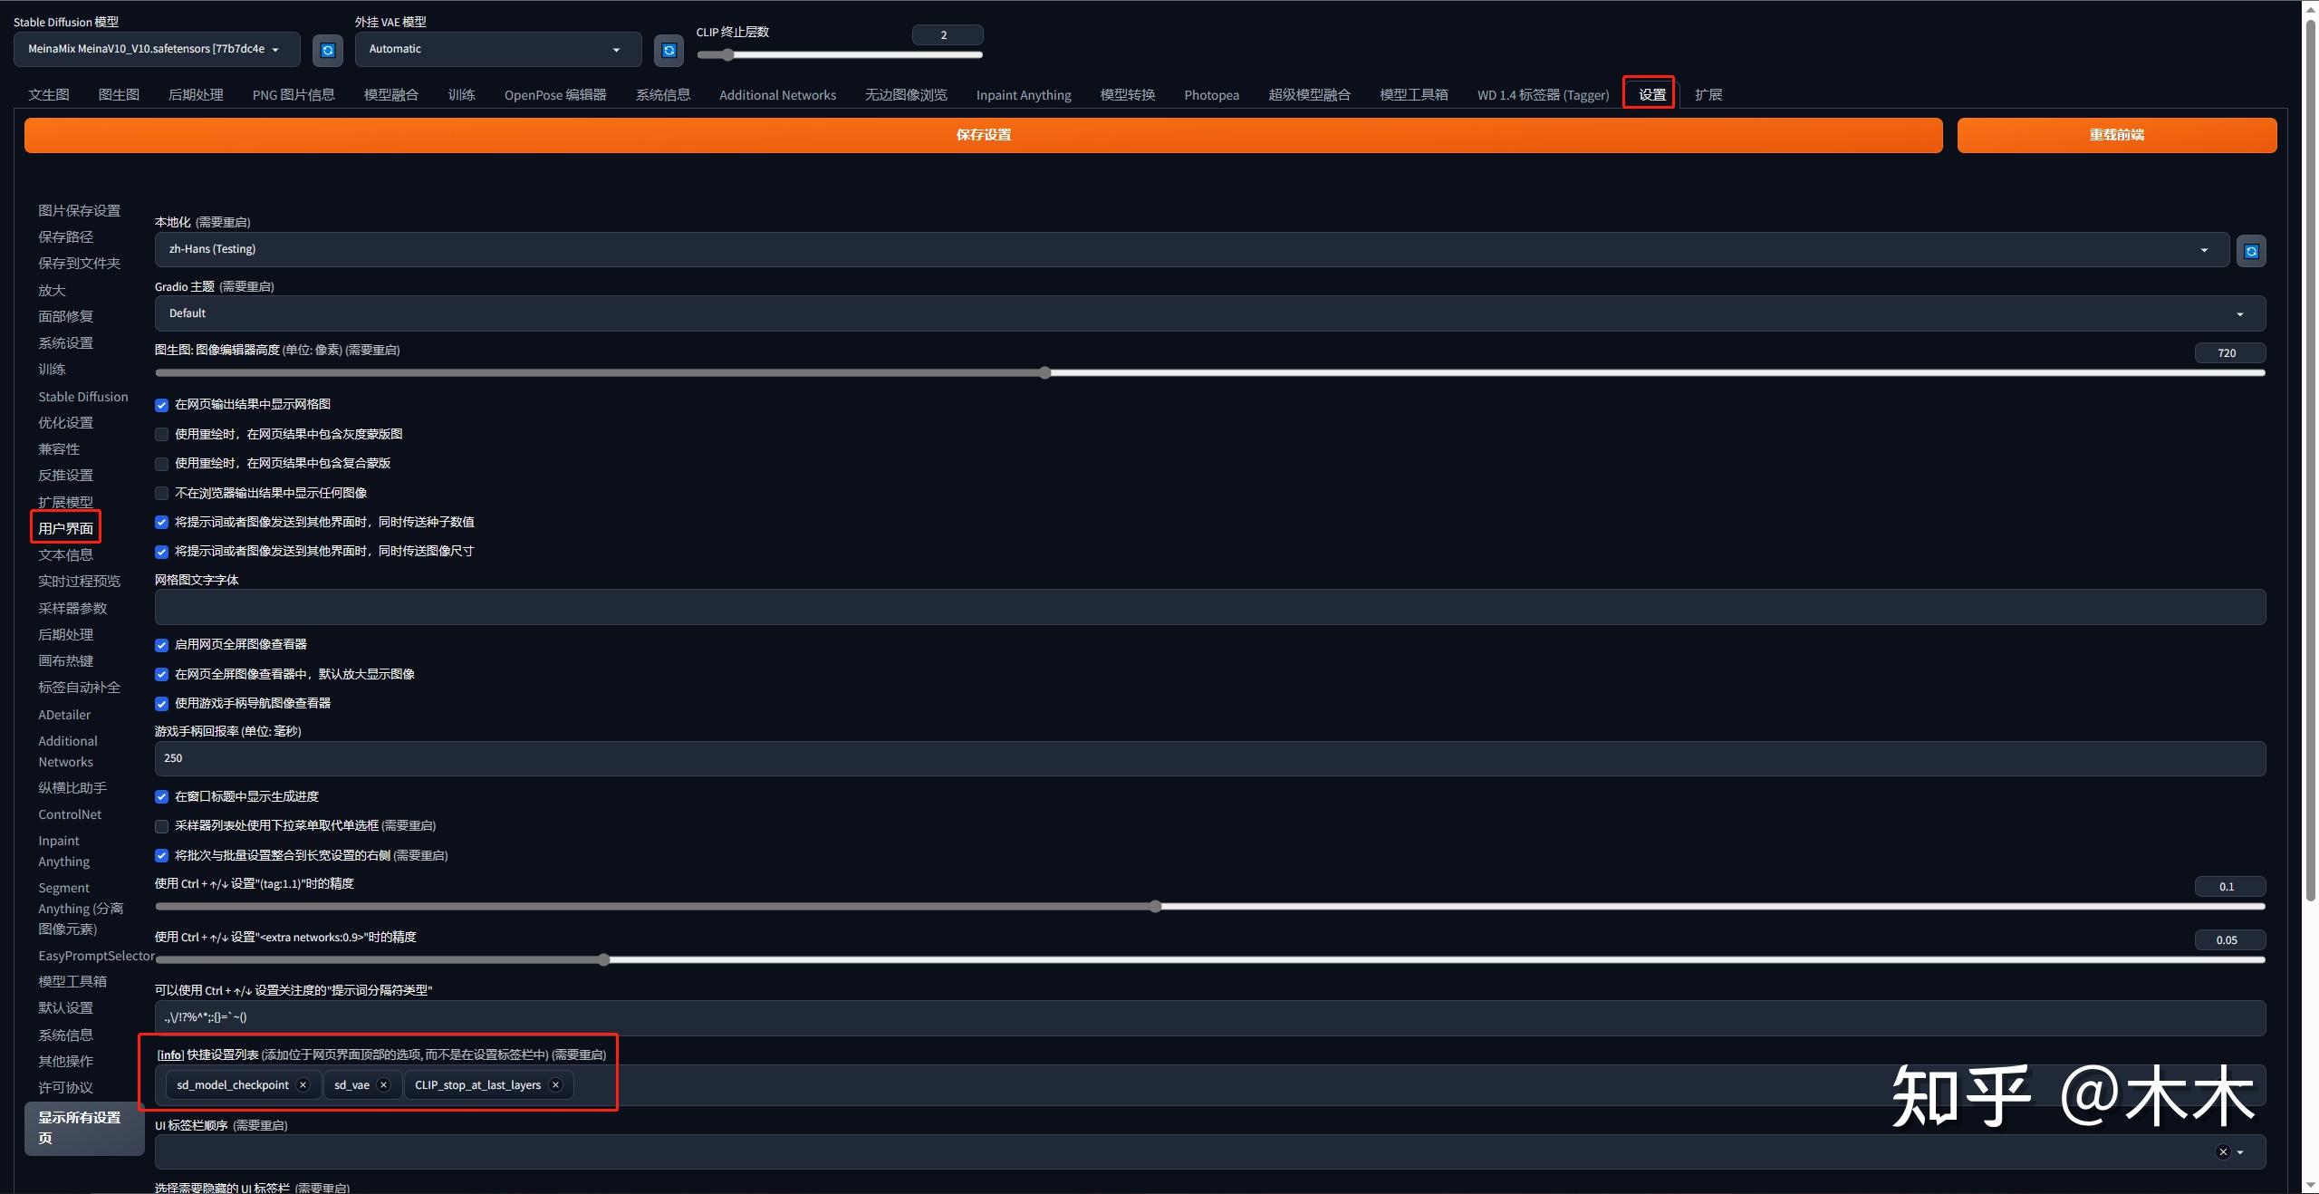The width and height of the screenshot is (2319, 1194).
Task: Remove CLIP_stop_at_last_layers tag
Action: pyautogui.click(x=555, y=1085)
